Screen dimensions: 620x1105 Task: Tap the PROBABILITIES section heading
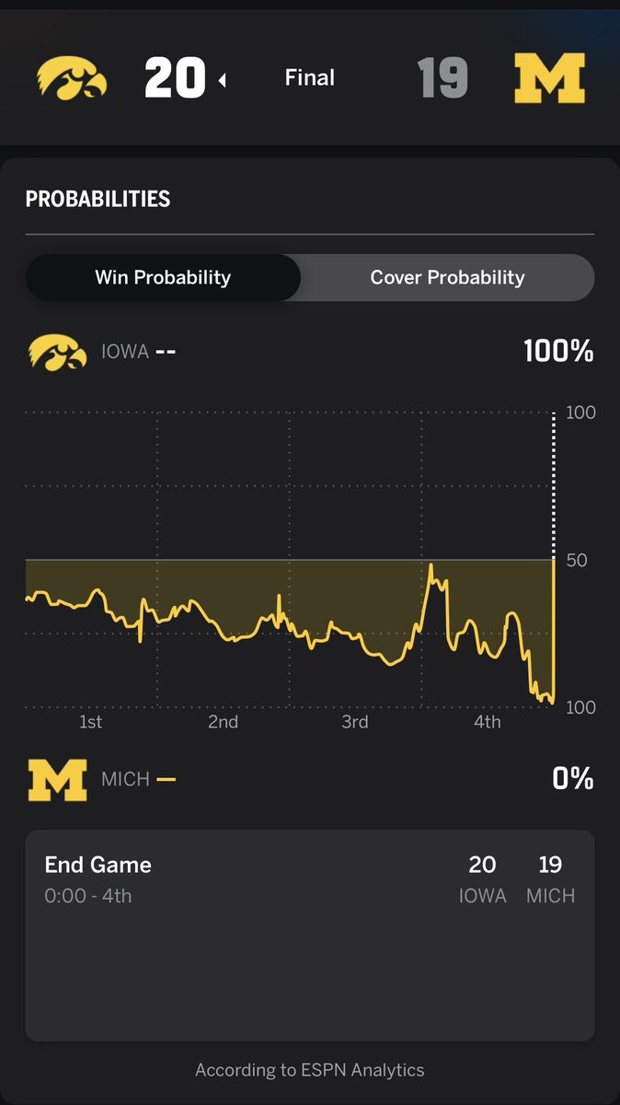click(x=98, y=199)
